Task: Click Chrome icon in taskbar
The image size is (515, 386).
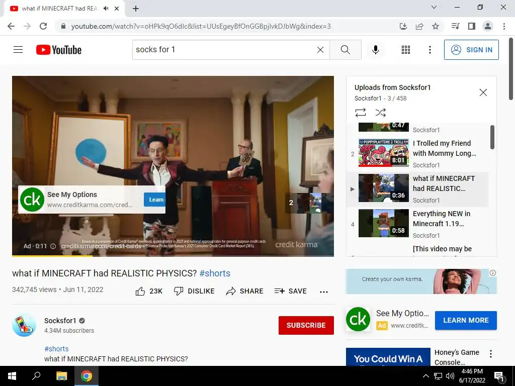Action: click(87, 376)
